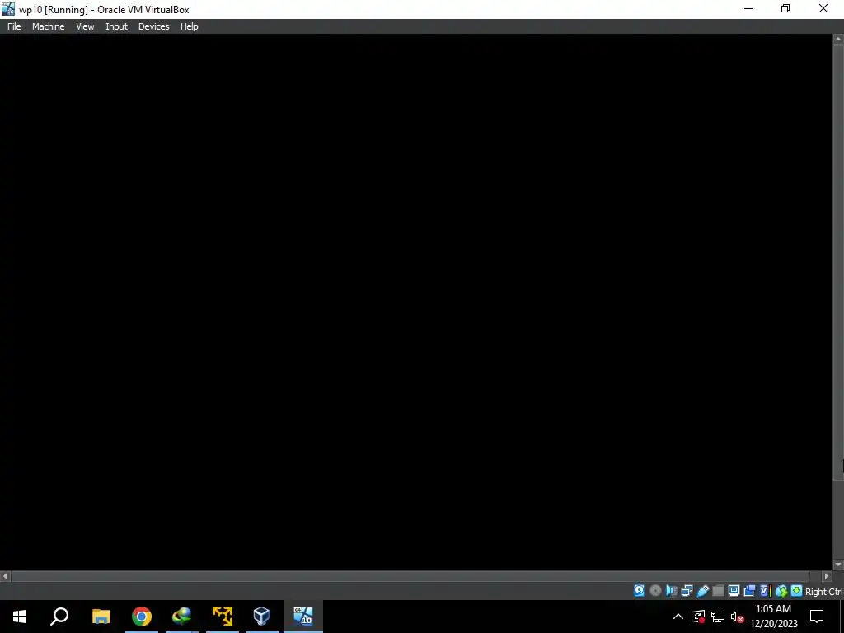Click the muted volume tray icon
Image resolution: width=844 pixels, height=633 pixels.
tap(737, 617)
